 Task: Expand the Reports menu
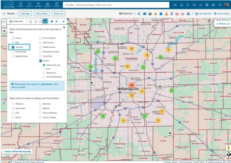[x=47, y=5]
